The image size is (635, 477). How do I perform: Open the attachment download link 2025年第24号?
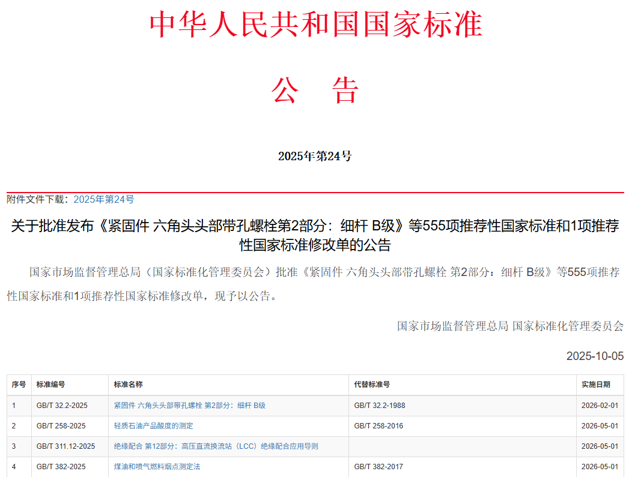point(103,199)
